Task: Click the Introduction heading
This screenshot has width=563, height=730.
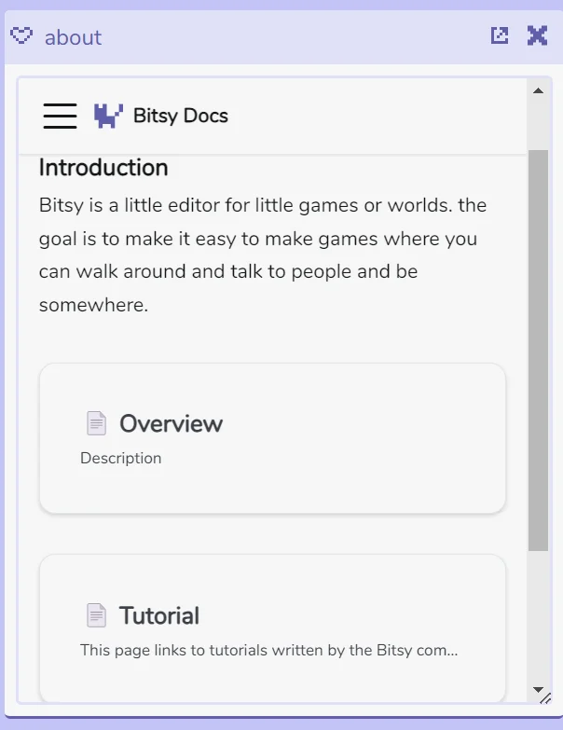Action: coord(103,168)
